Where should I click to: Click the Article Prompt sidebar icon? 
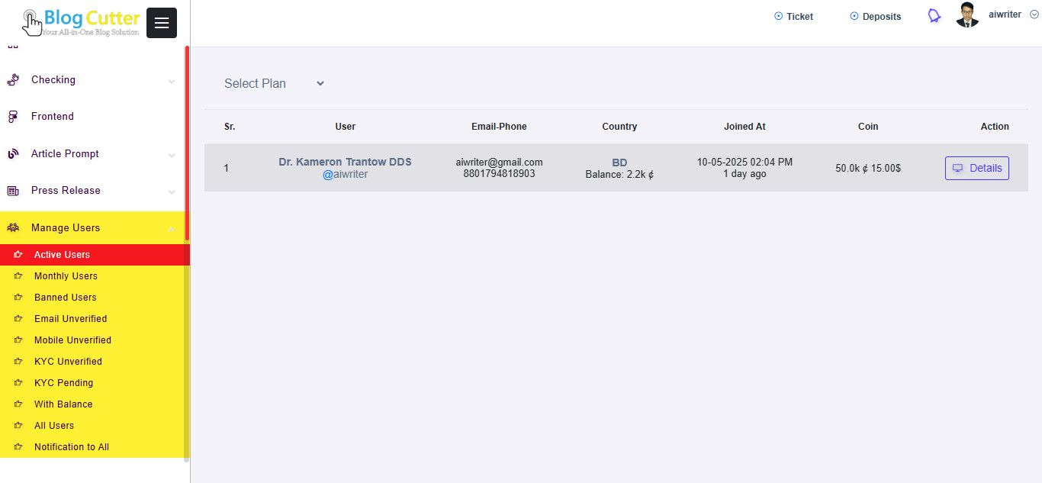click(13, 154)
